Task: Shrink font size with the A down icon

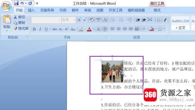Action: point(85,20)
